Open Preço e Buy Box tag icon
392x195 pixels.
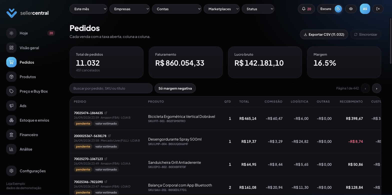pyautogui.click(x=11, y=91)
